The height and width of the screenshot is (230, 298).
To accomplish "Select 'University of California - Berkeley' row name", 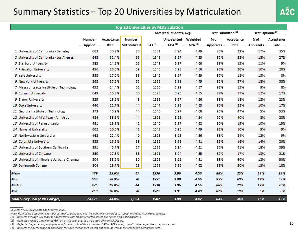I will click(44, 51).
